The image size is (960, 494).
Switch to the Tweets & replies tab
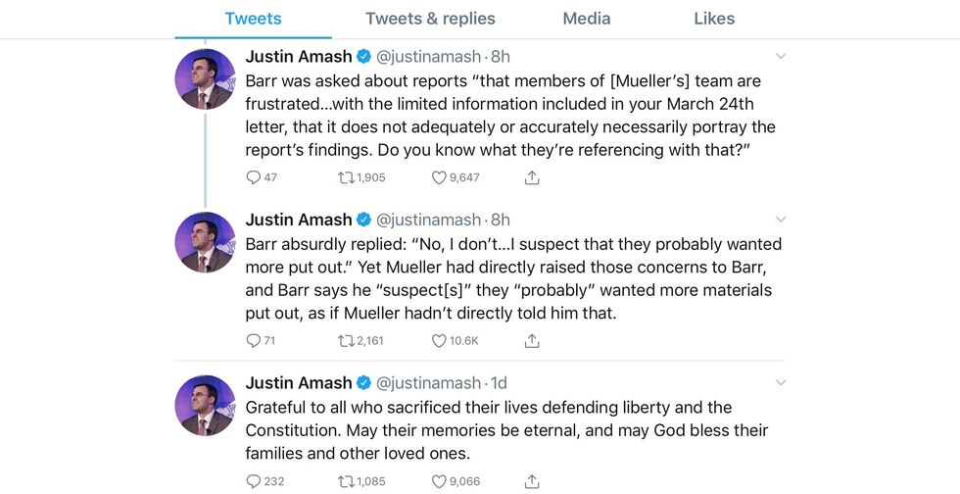click(x=430, y=19)
